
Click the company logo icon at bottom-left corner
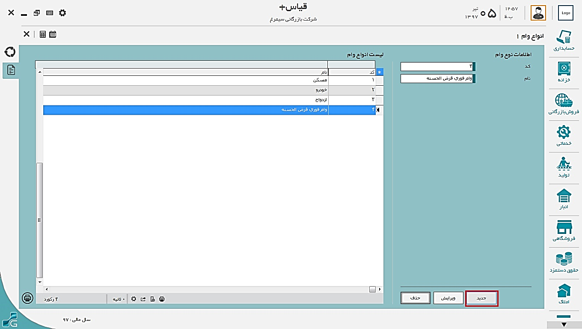click(9, 320)
